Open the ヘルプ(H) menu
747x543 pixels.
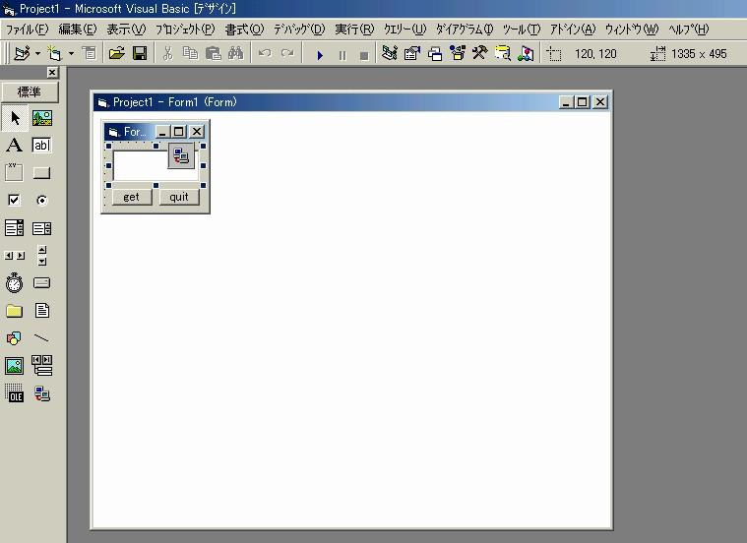point(688,30)
